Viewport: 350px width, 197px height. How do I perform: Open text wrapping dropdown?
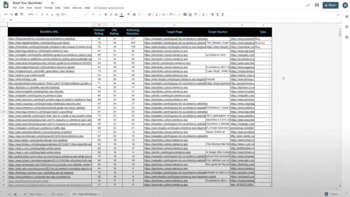pyautogui.click(x=164, y=15)
